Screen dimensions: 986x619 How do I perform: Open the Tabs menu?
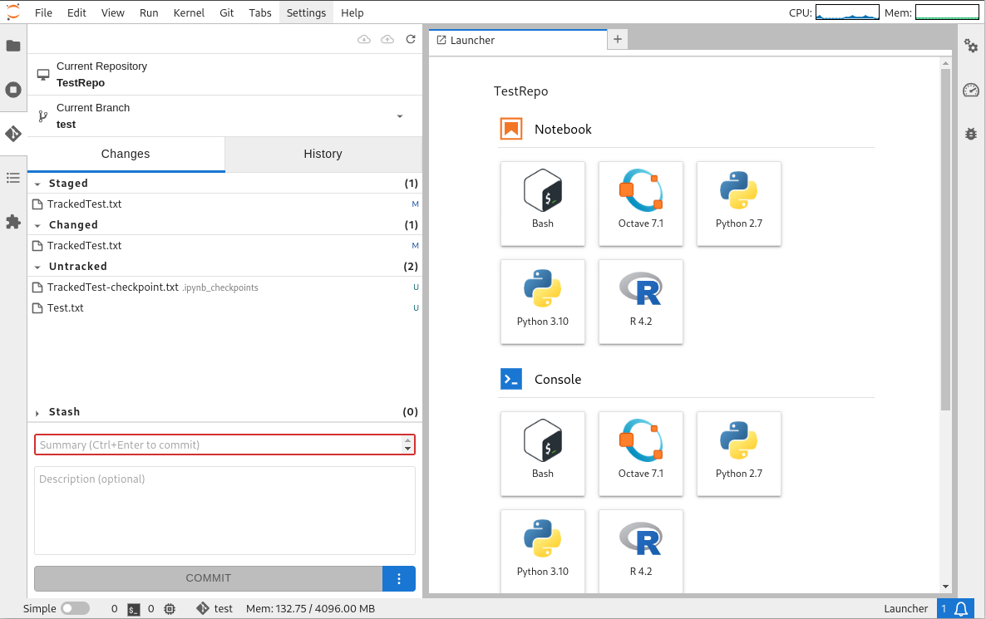tap(259, 12)
